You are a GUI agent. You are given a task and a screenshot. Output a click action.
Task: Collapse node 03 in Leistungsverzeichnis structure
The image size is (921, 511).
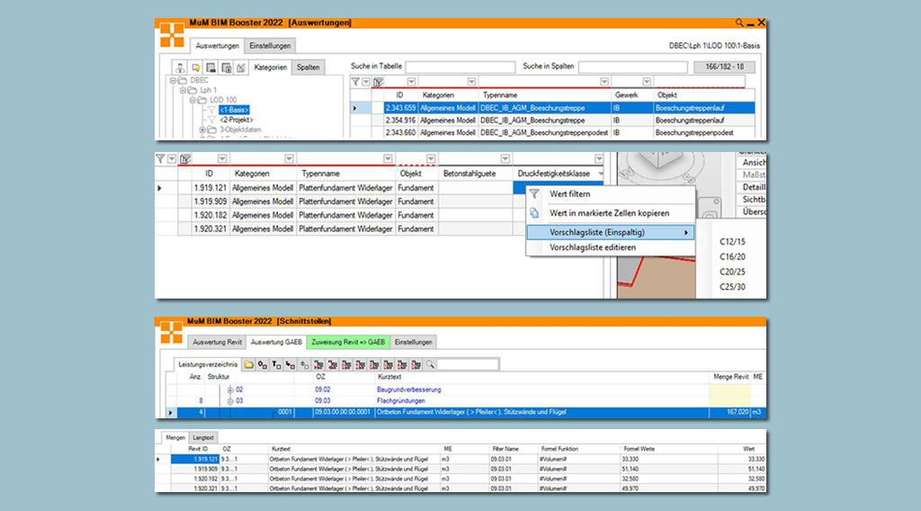click(230, 401)
